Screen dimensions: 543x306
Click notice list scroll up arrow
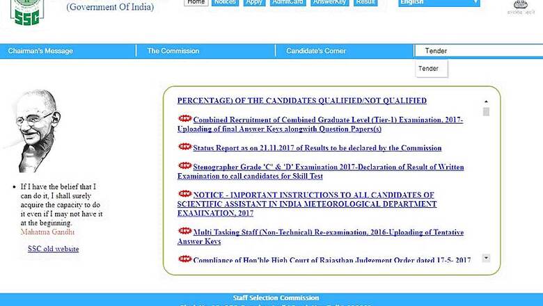(x=486, y=102)
